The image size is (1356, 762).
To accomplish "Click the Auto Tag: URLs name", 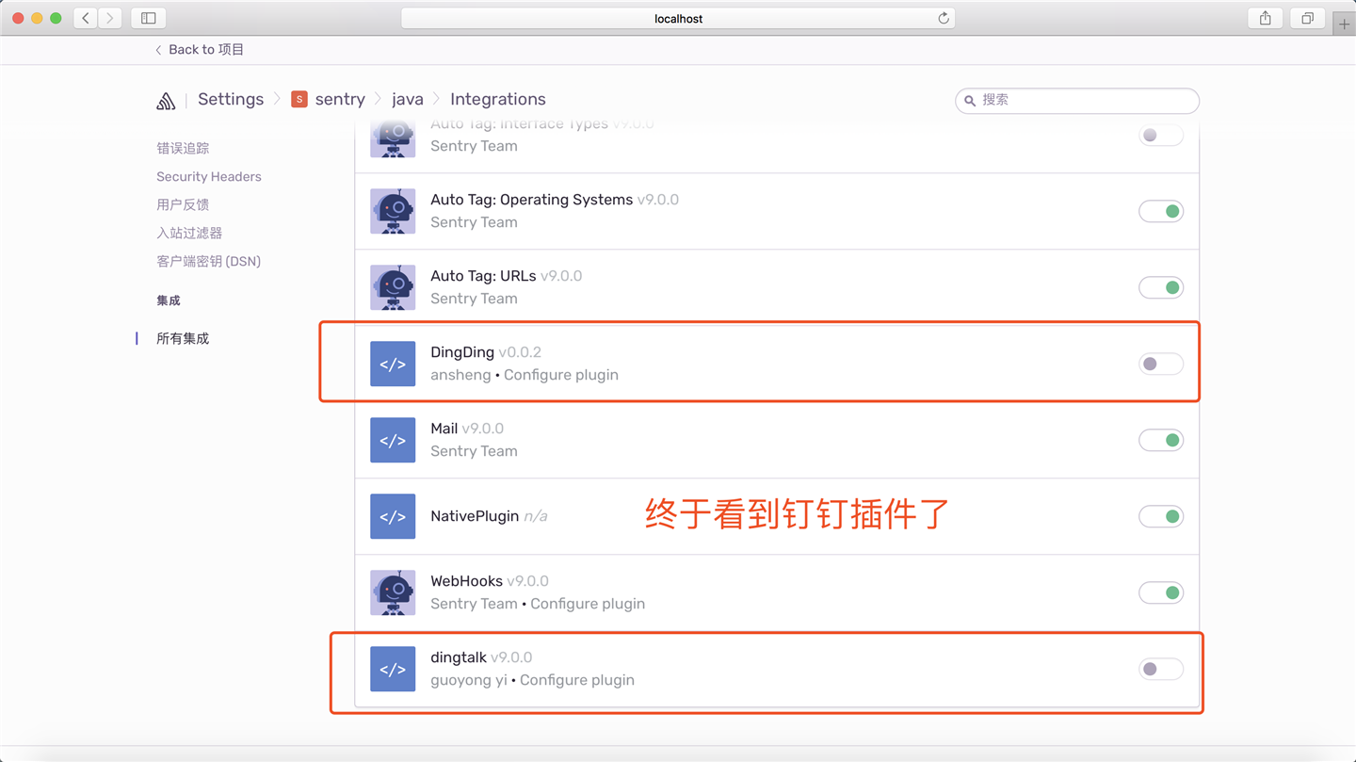I will click(x=483, y=276).
